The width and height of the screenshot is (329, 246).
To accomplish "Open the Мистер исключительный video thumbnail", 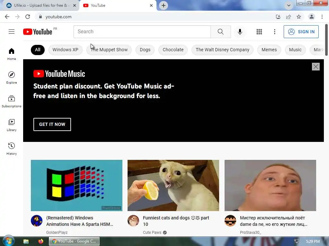I will pyautogui.click(x=270, y=185).
